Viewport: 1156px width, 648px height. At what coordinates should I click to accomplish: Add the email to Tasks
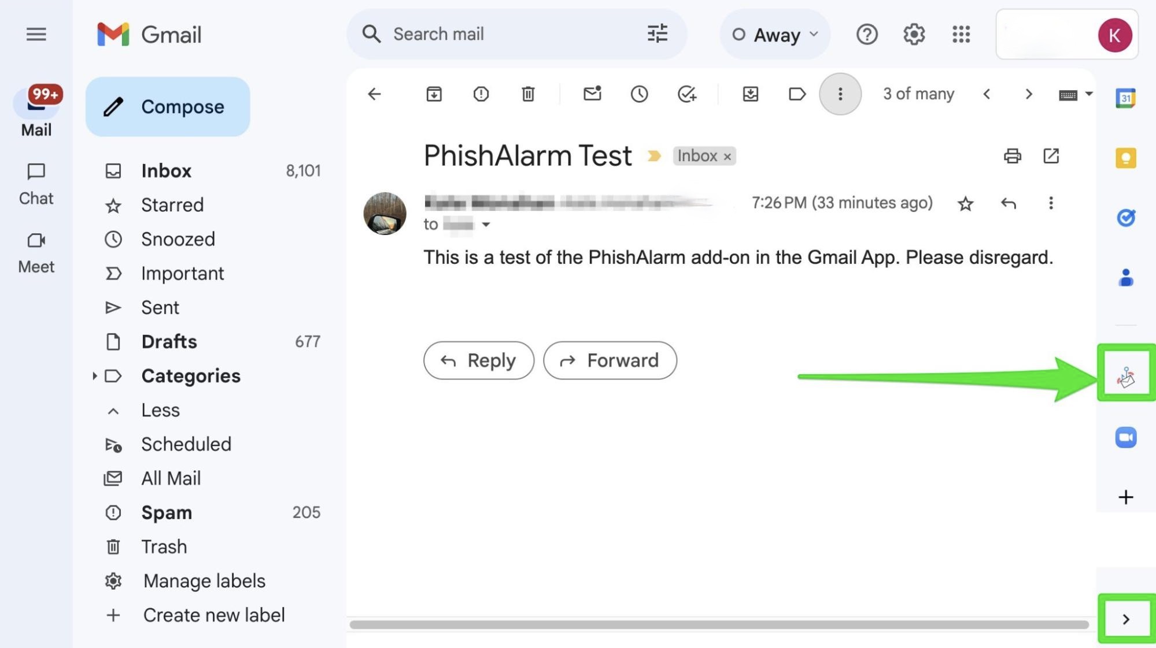click(686, 94)
